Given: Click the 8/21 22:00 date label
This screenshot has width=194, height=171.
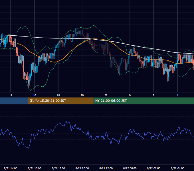Looking at the screenshot, I should [x=106, y=168].
